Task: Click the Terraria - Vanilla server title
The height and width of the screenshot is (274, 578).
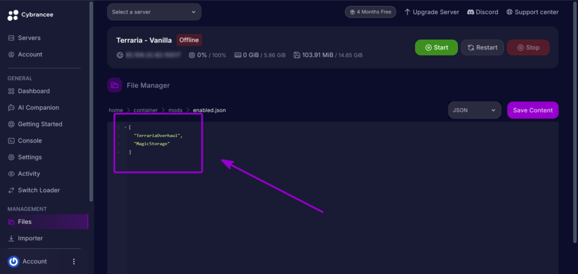Action: (144, 40)
